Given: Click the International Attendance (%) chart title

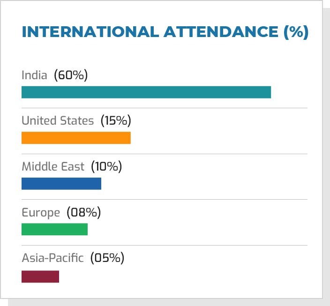Looking at the screenshot, I should coord(165,32).
